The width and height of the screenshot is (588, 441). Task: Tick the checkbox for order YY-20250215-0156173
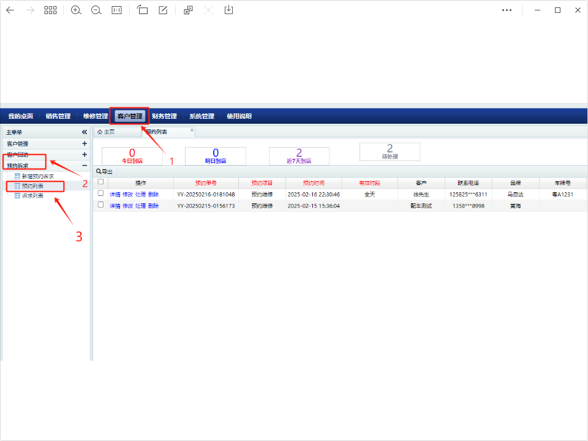(101, 205)
